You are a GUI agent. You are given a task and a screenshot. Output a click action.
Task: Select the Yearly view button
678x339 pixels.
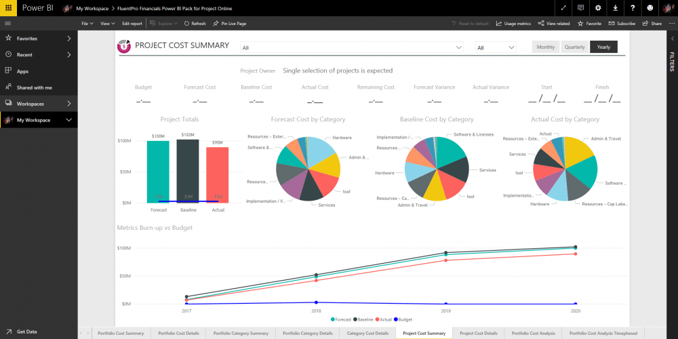coord(603,47)
